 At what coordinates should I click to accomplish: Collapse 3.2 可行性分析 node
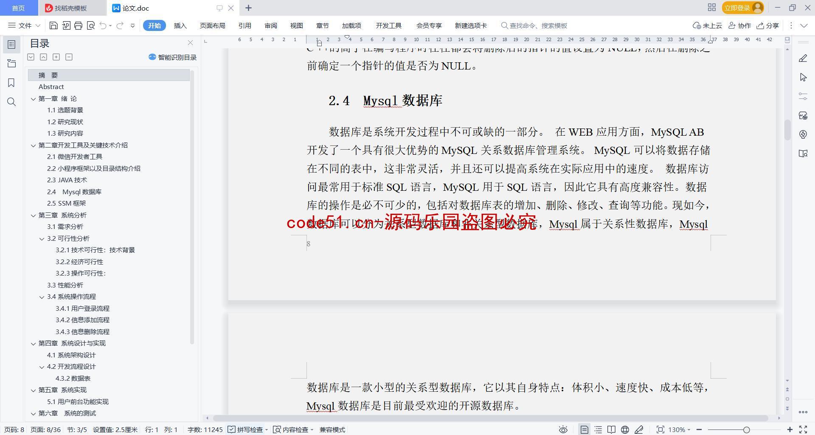coord(42,239)
